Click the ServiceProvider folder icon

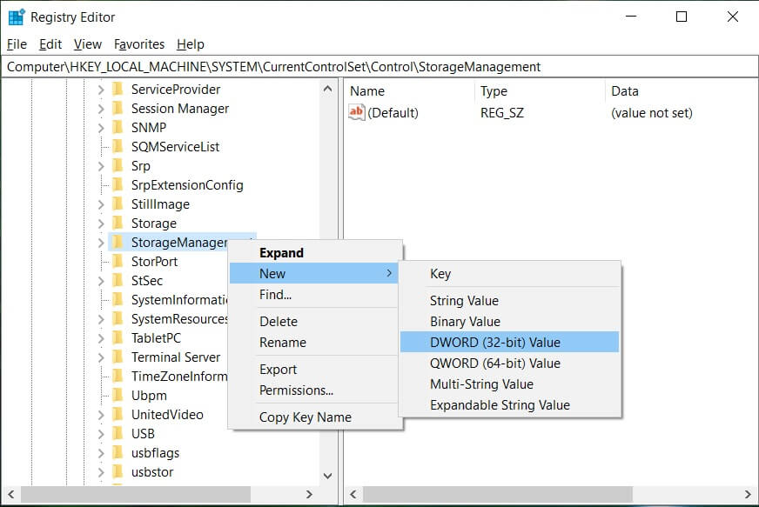point(118,90)
